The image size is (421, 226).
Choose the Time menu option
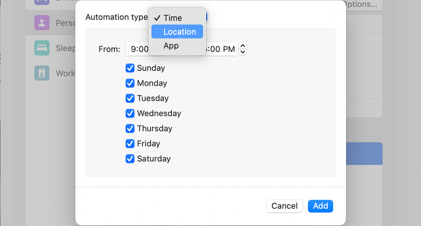pos(177,18)
